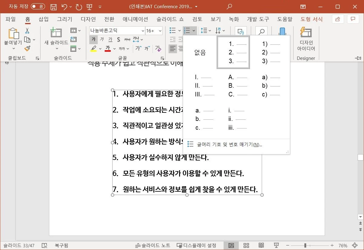This screenshot has height=250, width=364.
Task: Click the underline icon
Action: click(110, 39)
